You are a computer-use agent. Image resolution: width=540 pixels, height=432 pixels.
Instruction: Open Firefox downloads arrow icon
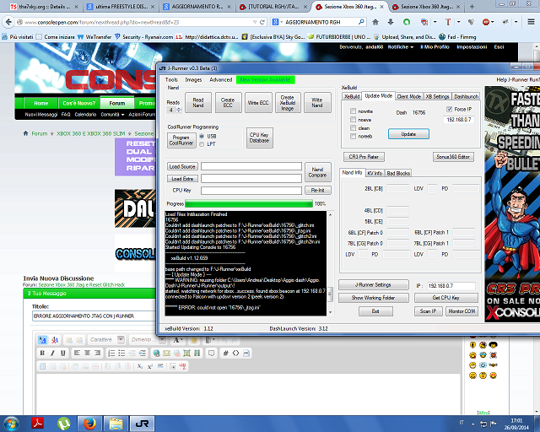(x=391, y=22)
